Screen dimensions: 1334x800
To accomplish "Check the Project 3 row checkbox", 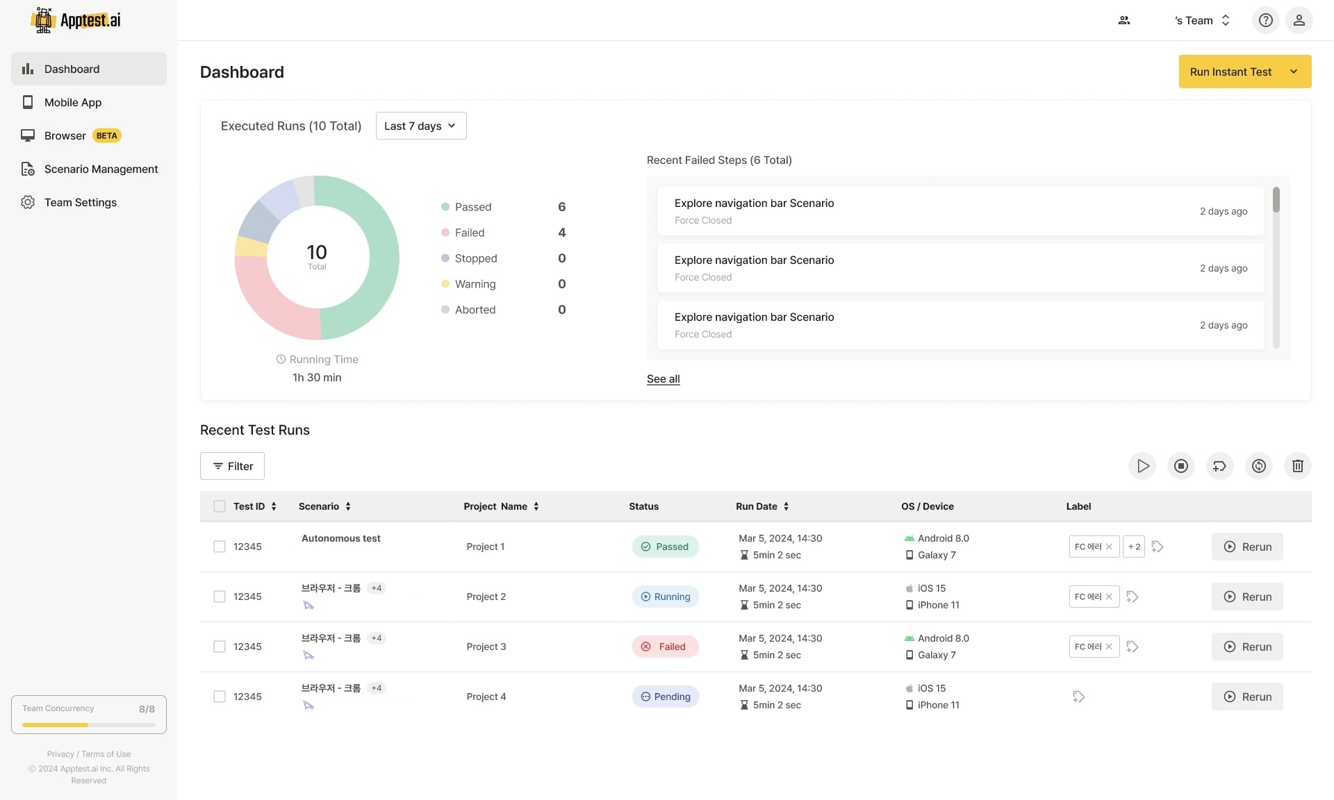I will pos(220,647).
